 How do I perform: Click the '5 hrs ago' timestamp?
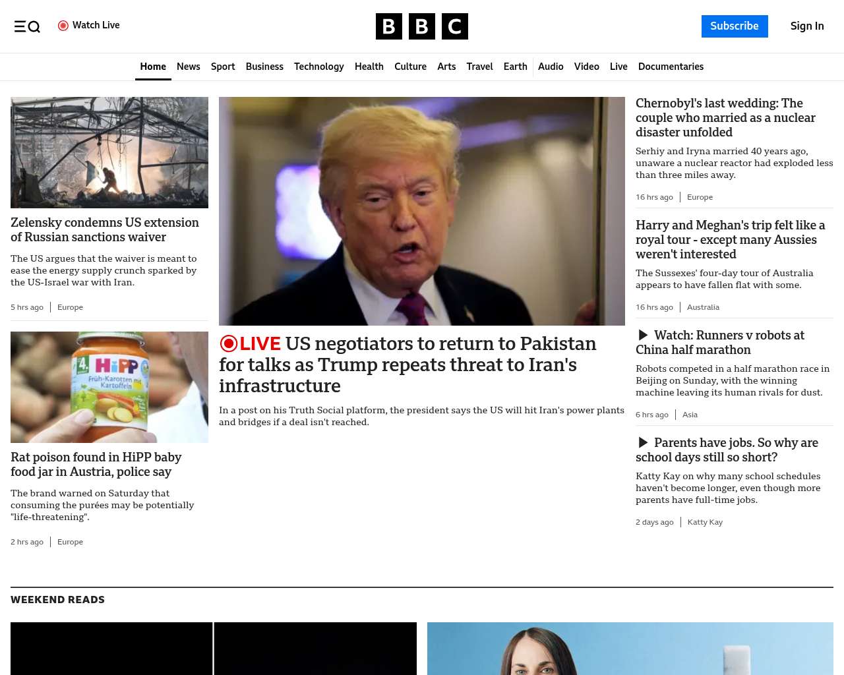[x=27, y=307]
